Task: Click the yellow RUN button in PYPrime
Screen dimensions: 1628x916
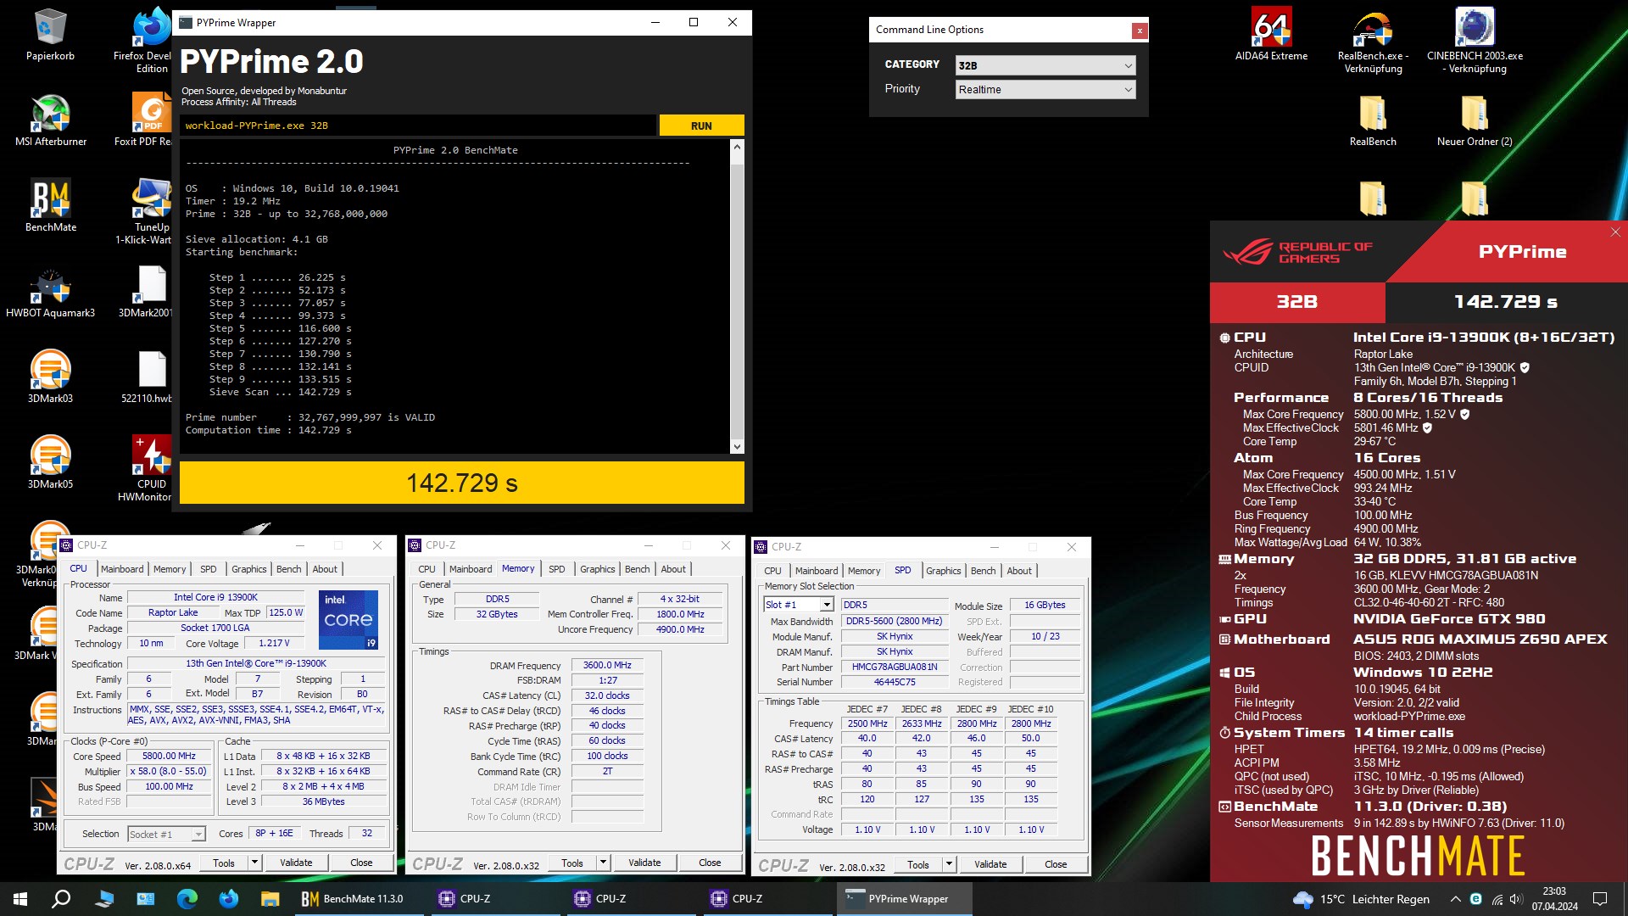Action: (701, 126)
